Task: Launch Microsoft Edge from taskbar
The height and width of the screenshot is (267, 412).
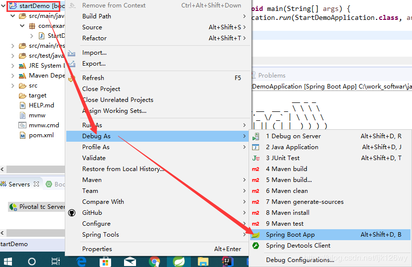Action: point(81,261)
